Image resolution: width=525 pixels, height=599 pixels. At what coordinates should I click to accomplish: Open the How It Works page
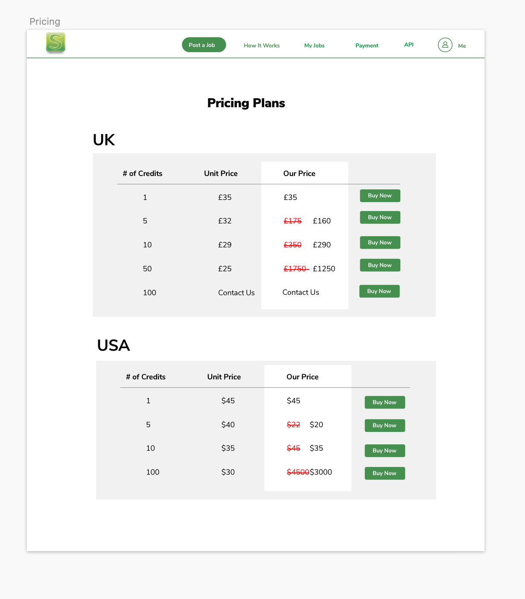[262, 45]
